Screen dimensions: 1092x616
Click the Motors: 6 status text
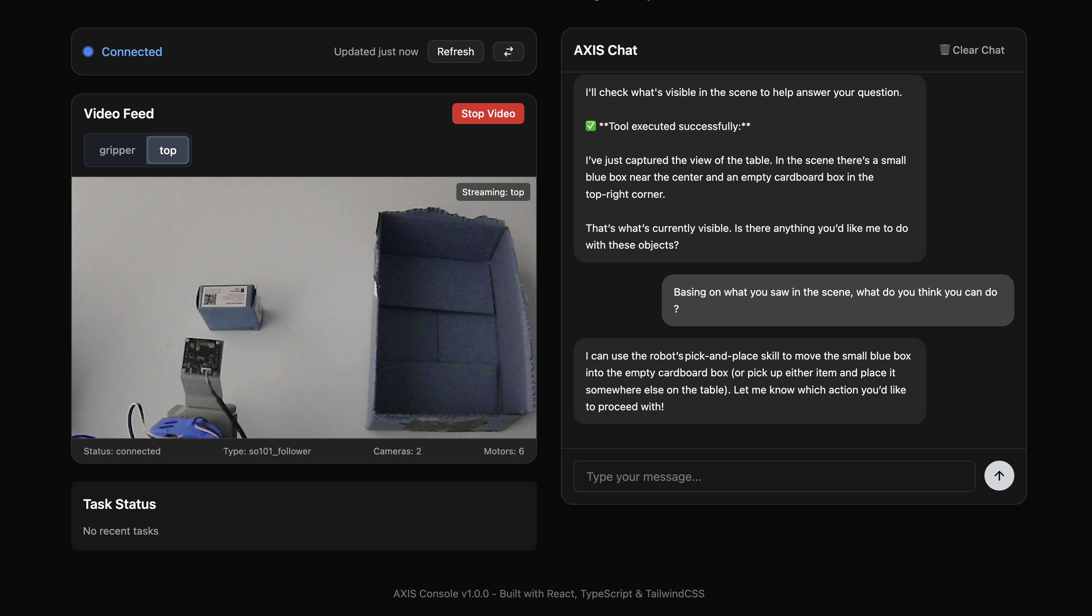point(503,451)
